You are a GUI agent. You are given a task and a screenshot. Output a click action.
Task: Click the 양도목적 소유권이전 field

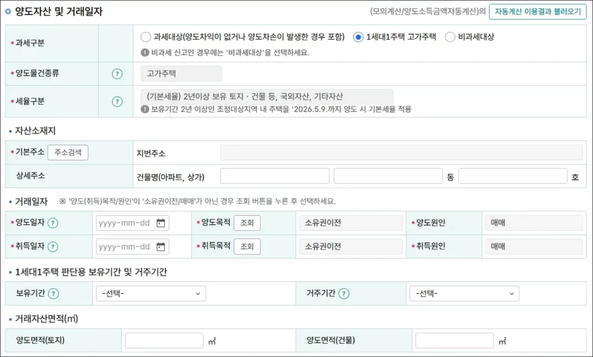(x=351, y=223)
